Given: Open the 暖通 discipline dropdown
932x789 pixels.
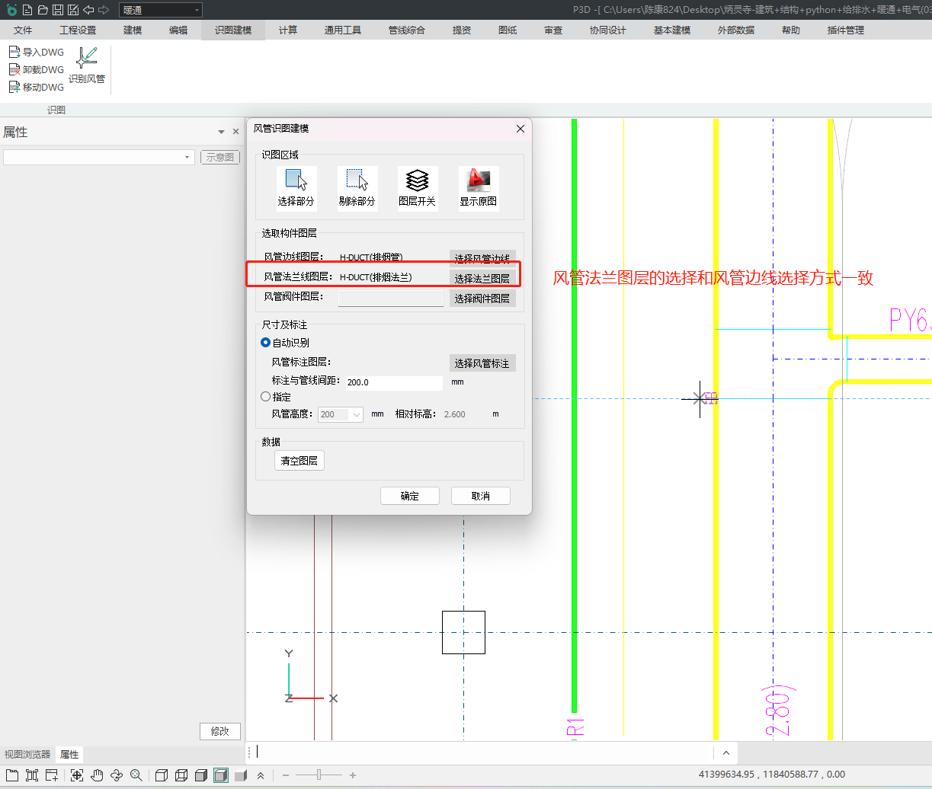Looking at the screenshot, I should 161,10.
